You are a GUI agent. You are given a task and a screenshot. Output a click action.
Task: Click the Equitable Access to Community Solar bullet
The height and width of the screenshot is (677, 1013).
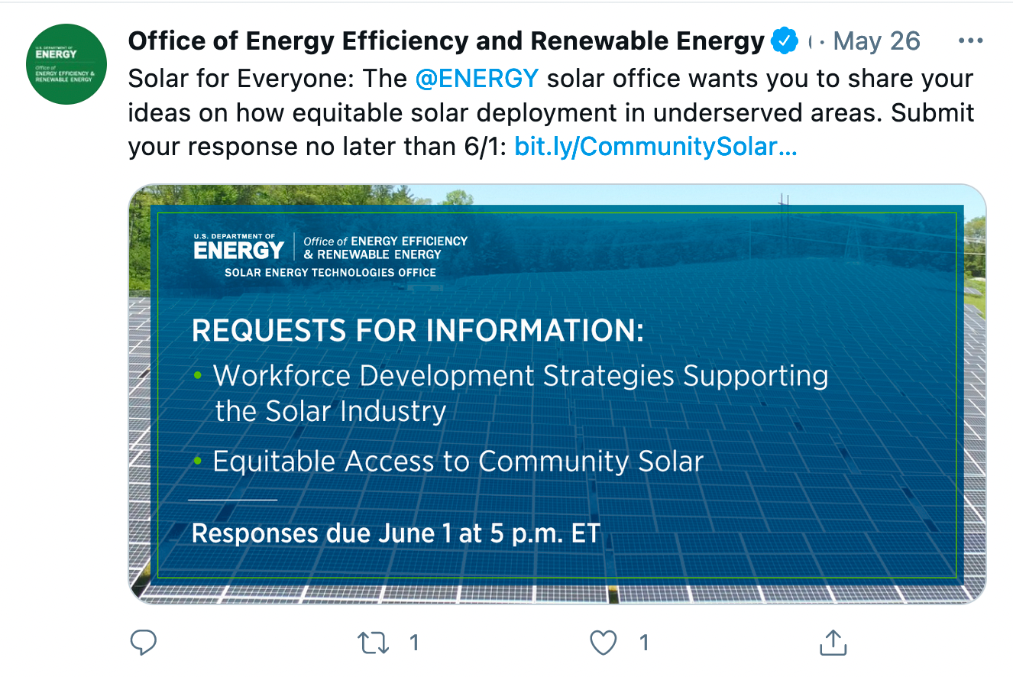coord(449,462)
